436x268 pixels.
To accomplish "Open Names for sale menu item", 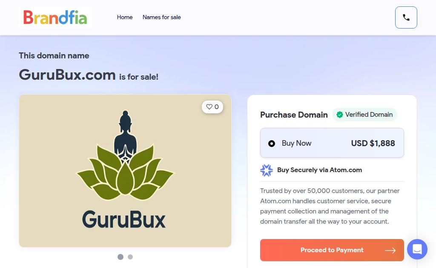I will pos(161,17).
